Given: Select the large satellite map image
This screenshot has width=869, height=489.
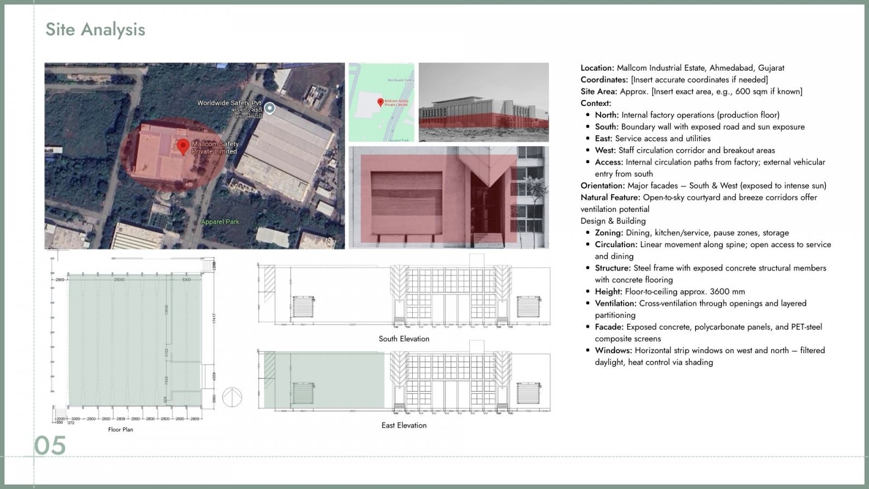Looking at the screenshot, I should [x=194, y=156].
